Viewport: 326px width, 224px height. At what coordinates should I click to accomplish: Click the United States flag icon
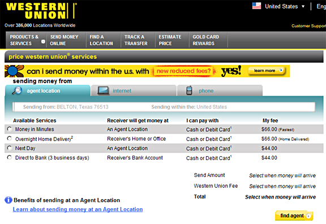point(256,6)
